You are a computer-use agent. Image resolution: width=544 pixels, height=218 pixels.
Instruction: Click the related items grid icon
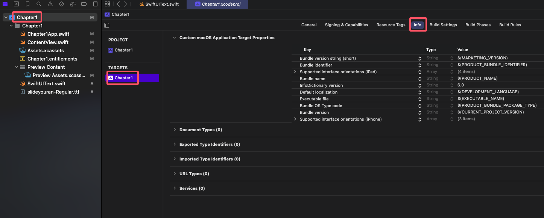click(x=108, y=4)
